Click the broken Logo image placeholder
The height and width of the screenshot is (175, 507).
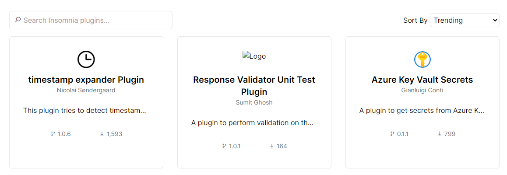[x=254, y=56]
